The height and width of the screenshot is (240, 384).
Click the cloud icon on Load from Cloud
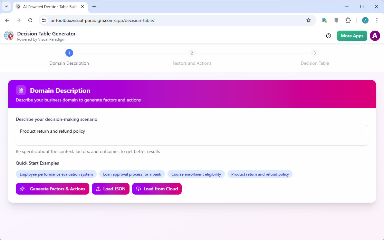(139, 189)
